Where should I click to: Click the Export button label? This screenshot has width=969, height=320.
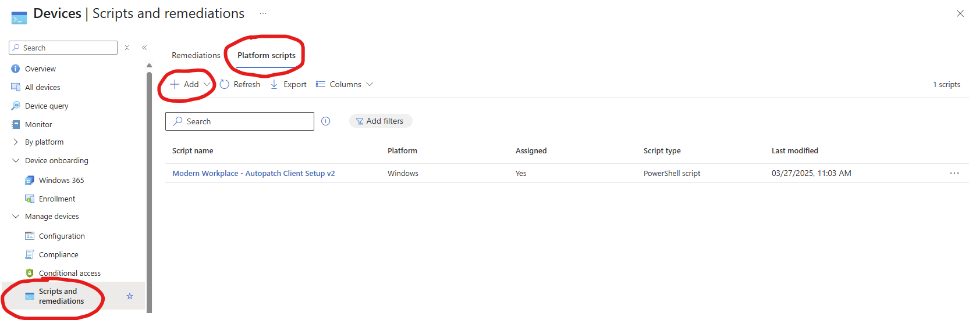[295, 84]
